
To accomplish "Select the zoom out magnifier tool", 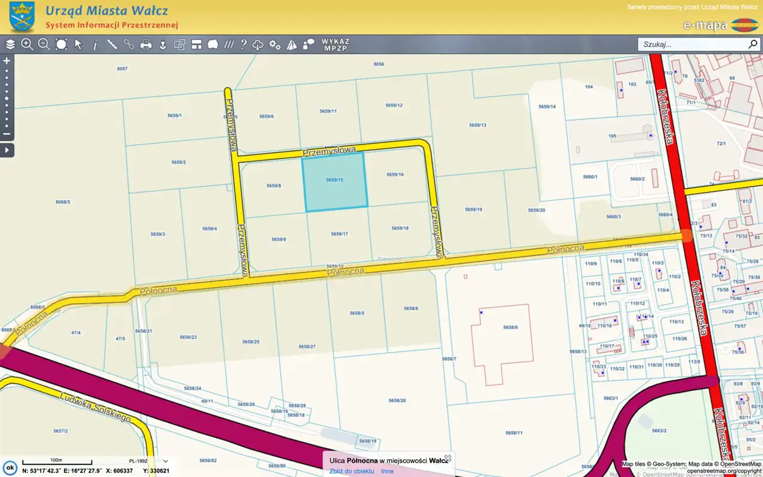I will [x=44, y=44].
